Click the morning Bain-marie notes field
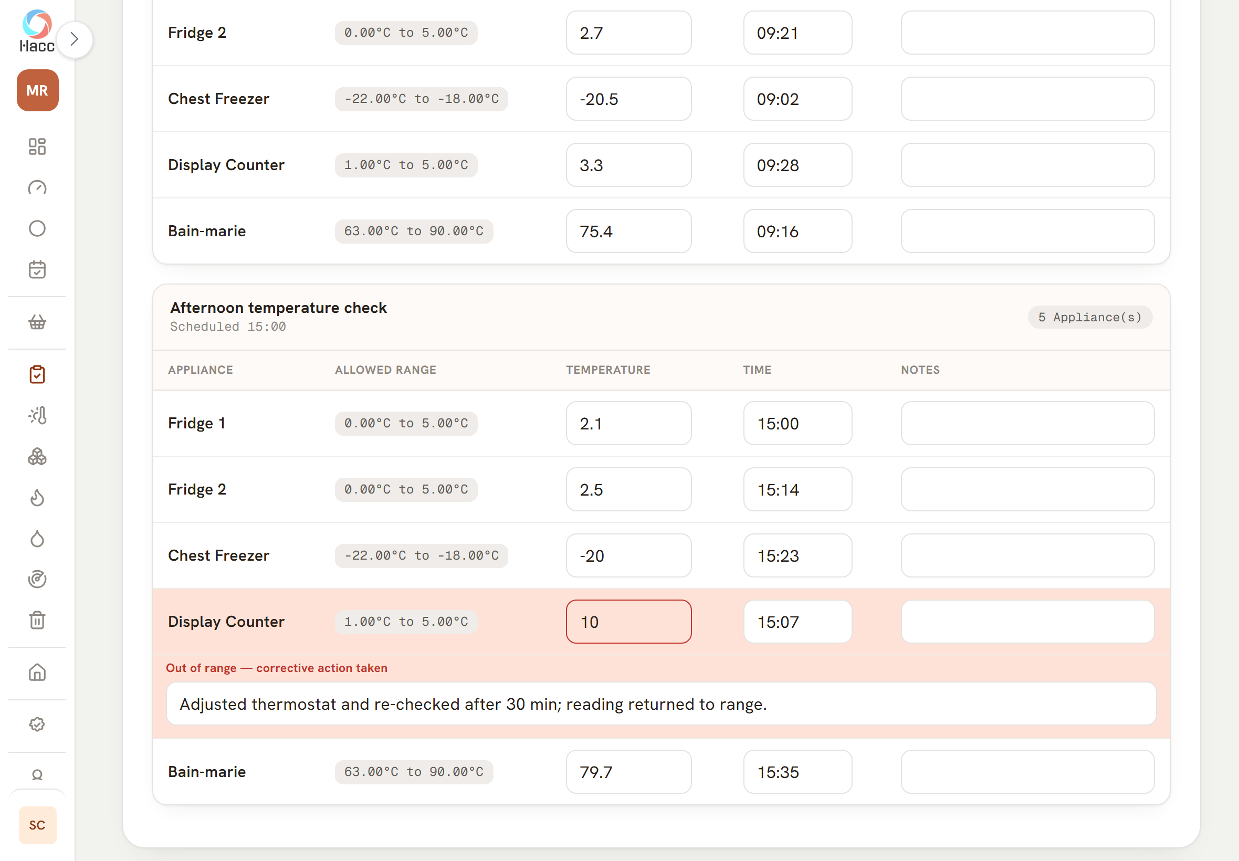Screen dimensions: 1239x861 [x=1027, y=231]
